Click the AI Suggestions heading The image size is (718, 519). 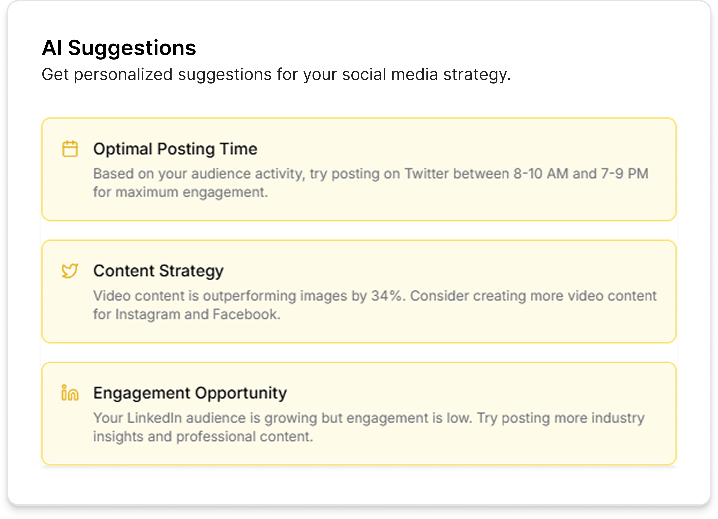point(119,48)
